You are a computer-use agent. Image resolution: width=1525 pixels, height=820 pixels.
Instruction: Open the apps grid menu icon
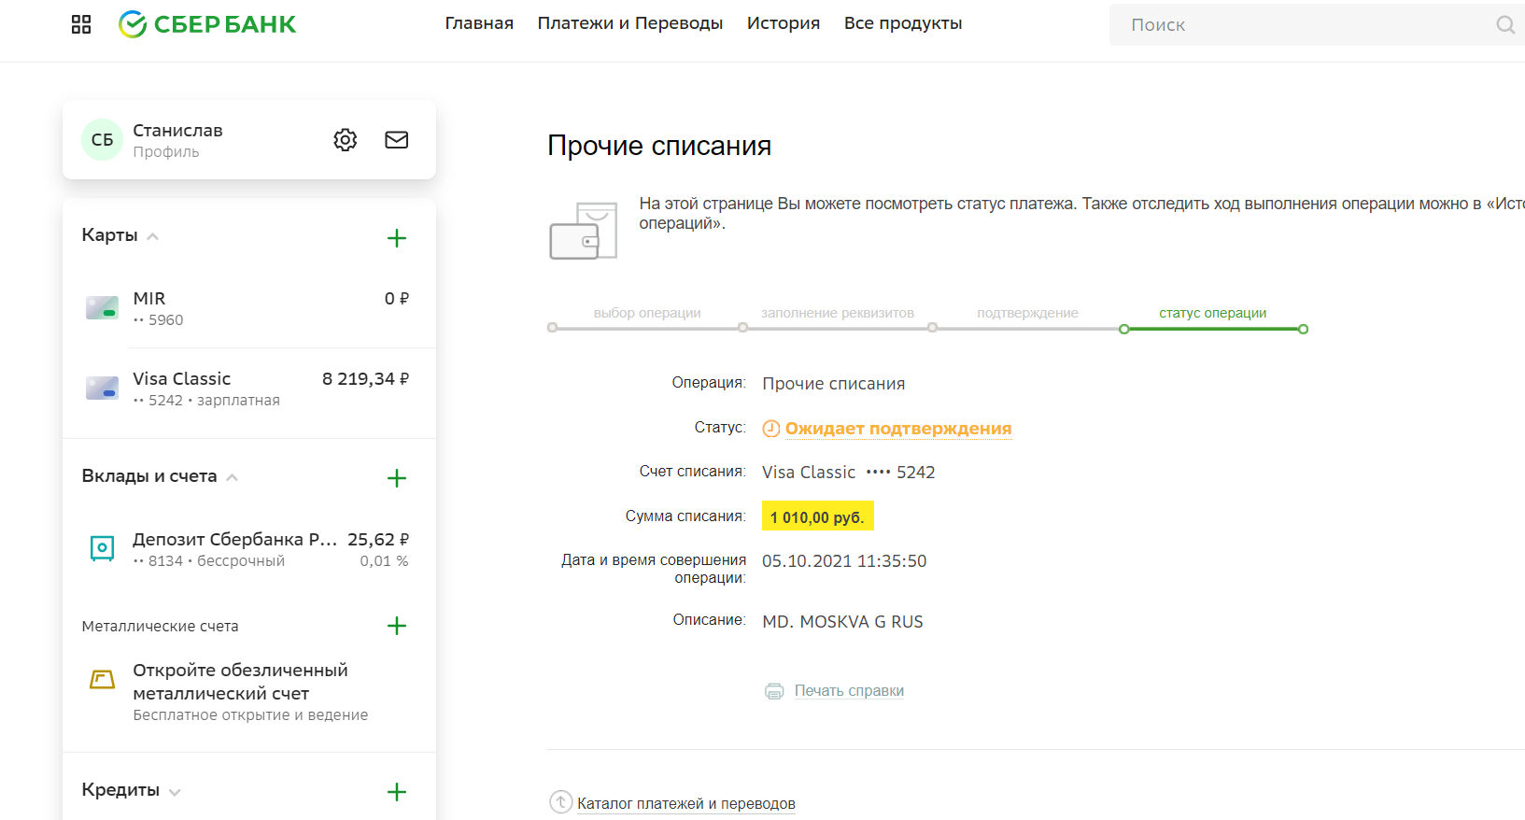pos(81,24)
